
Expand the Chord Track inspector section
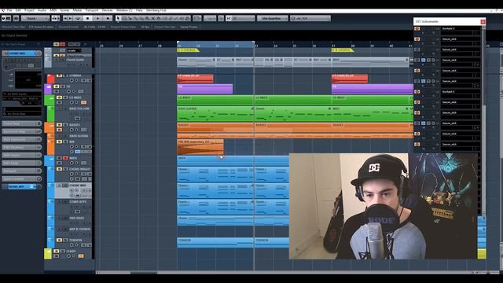[x=21, y=123]
